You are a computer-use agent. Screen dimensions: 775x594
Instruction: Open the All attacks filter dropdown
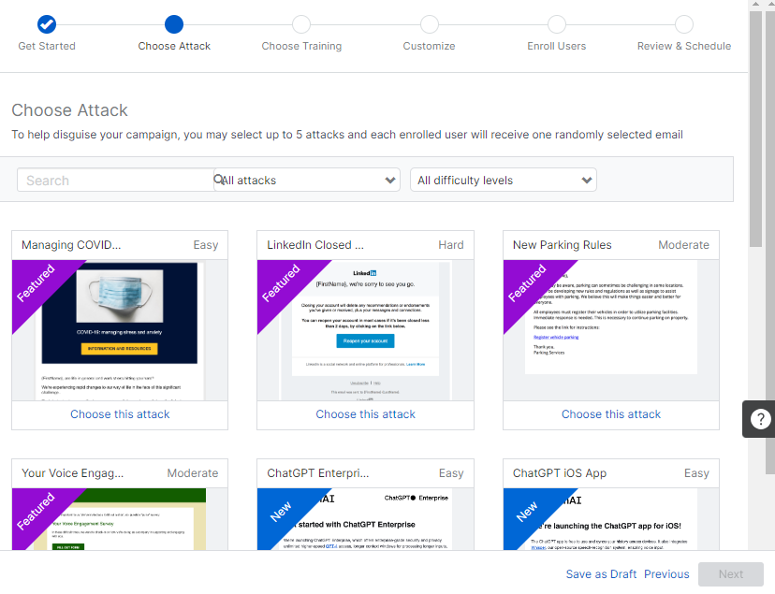pos(306,179)
